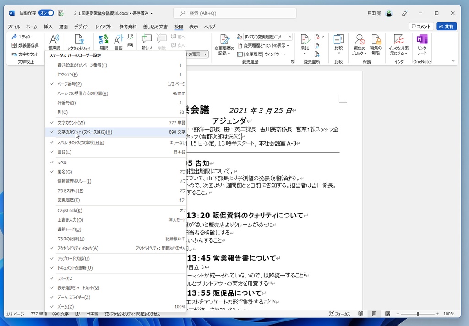Enable CapsLock(K) status indicator
Viewport: 469px width, 326px height.
coord(115,211)
